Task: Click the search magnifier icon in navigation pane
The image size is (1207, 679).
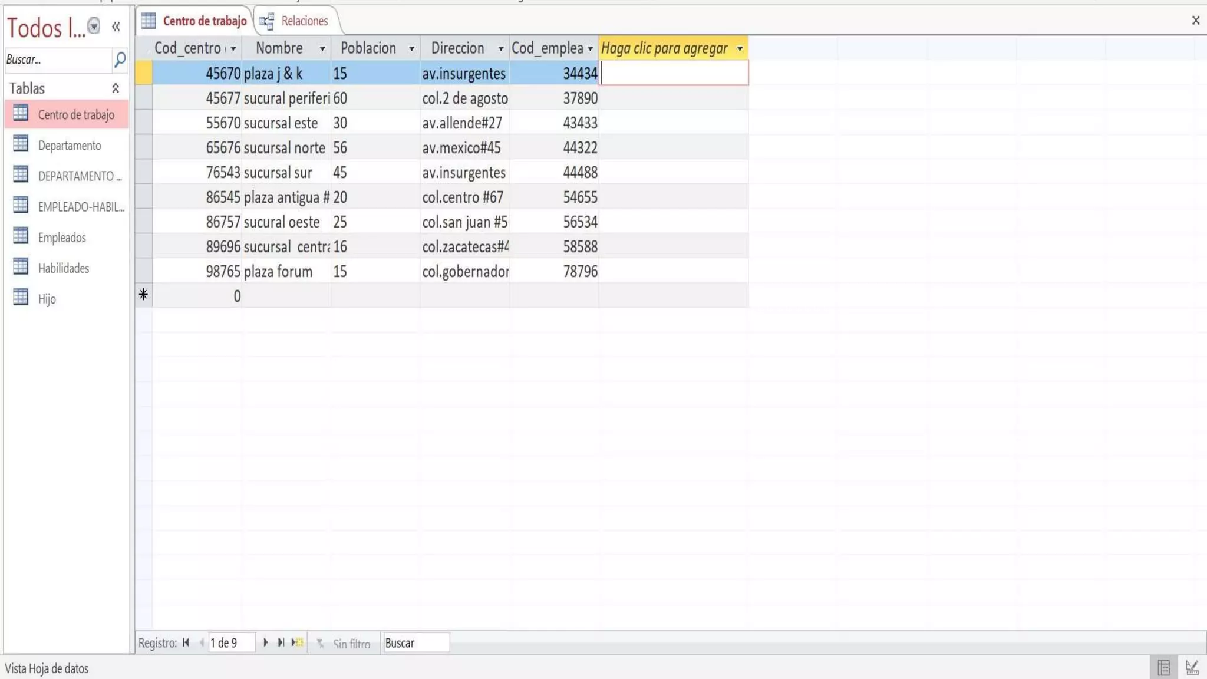Action: coord(120,60)
